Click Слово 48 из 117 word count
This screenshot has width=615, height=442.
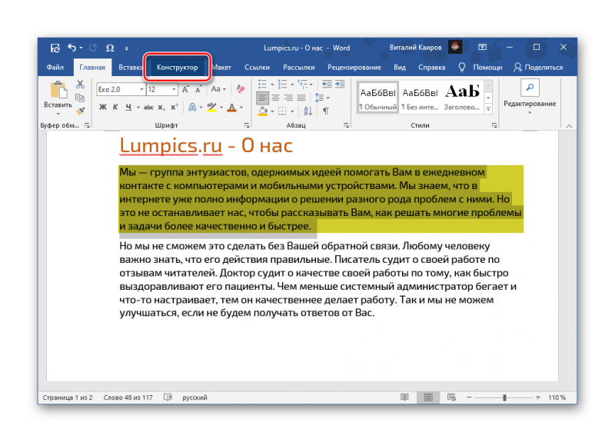coord(128,397)
